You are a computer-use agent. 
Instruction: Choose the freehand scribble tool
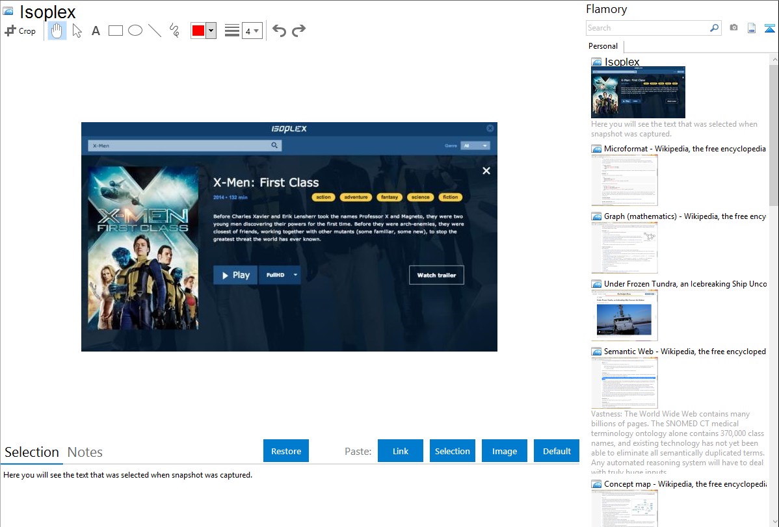click(174, 31)
